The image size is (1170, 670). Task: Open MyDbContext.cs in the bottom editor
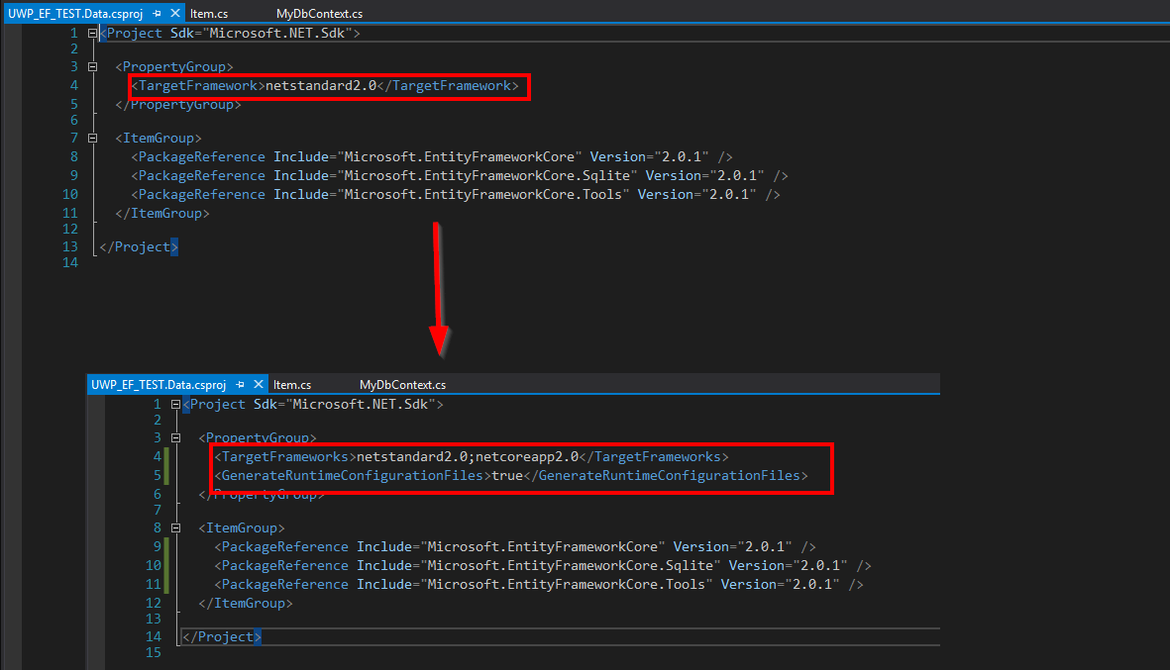[x=401, y=384]
